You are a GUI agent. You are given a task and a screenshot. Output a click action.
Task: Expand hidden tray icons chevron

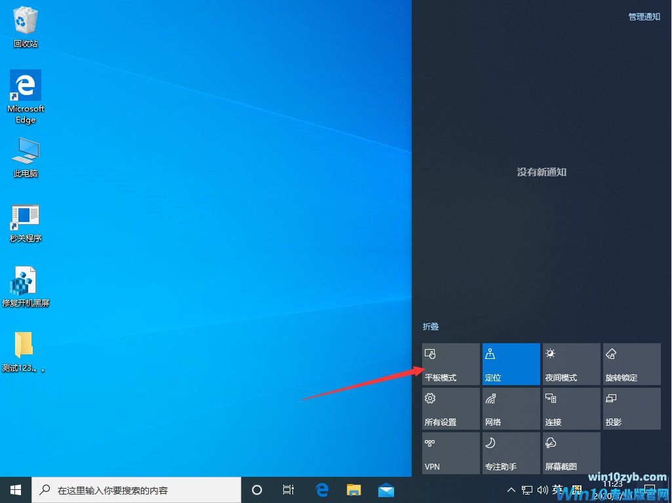(x=511, y=489)
